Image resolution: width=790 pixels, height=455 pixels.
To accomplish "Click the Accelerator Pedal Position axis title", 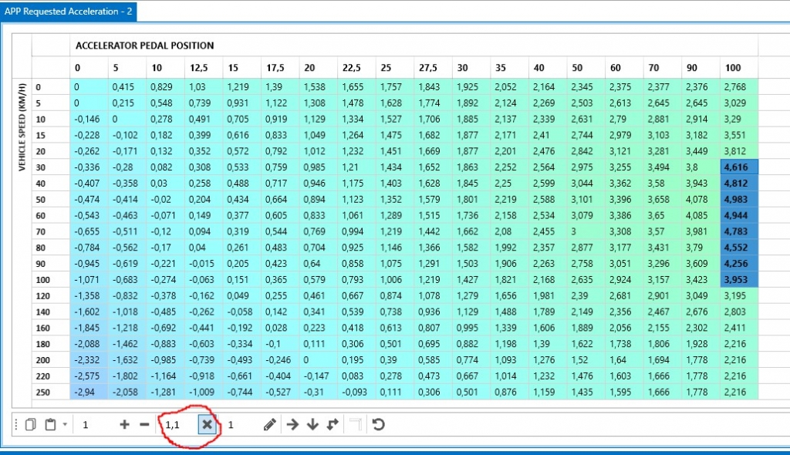I will 144,45.
